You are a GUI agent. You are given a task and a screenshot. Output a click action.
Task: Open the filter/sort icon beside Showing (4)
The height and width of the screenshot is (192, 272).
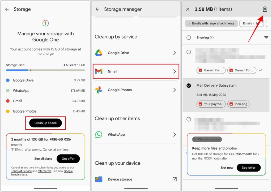[x=266, y=38]
